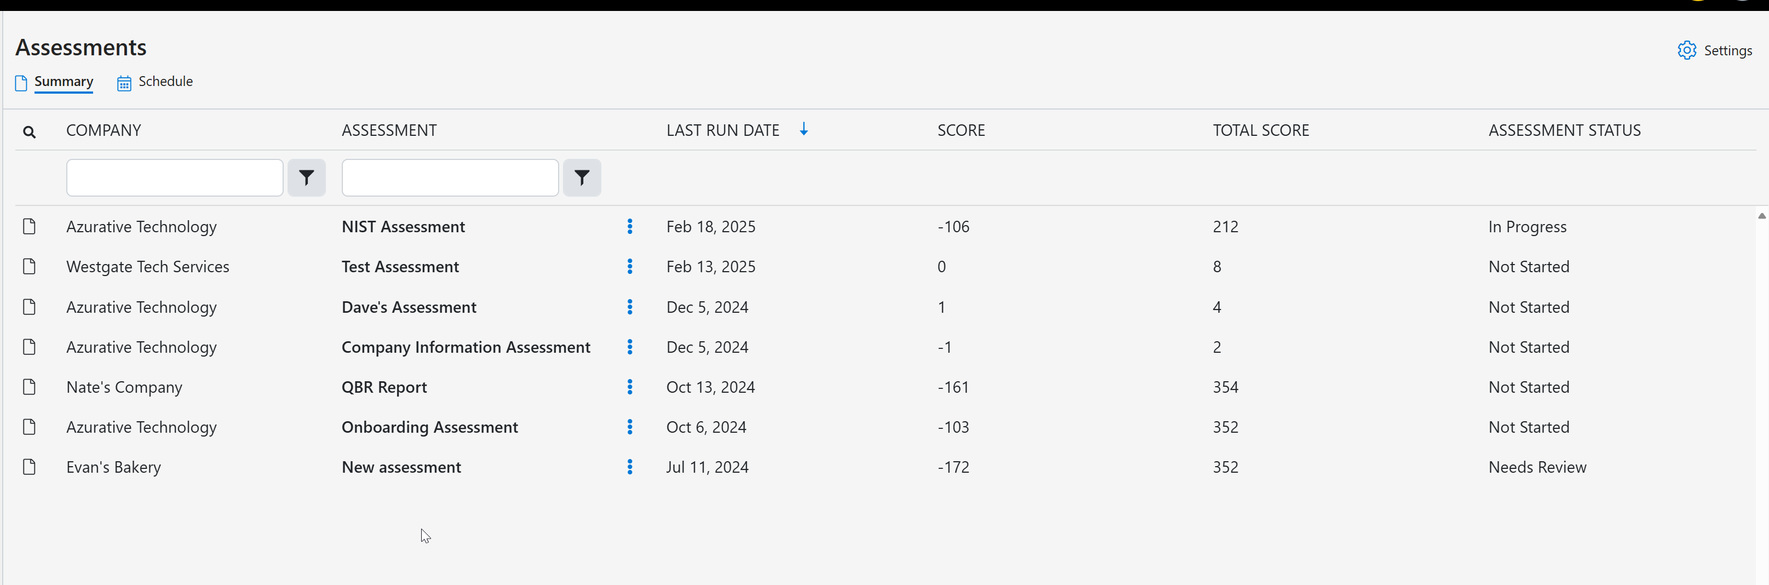
Task: Open Settings via the Settings label
Action: tap(1728, 50)
